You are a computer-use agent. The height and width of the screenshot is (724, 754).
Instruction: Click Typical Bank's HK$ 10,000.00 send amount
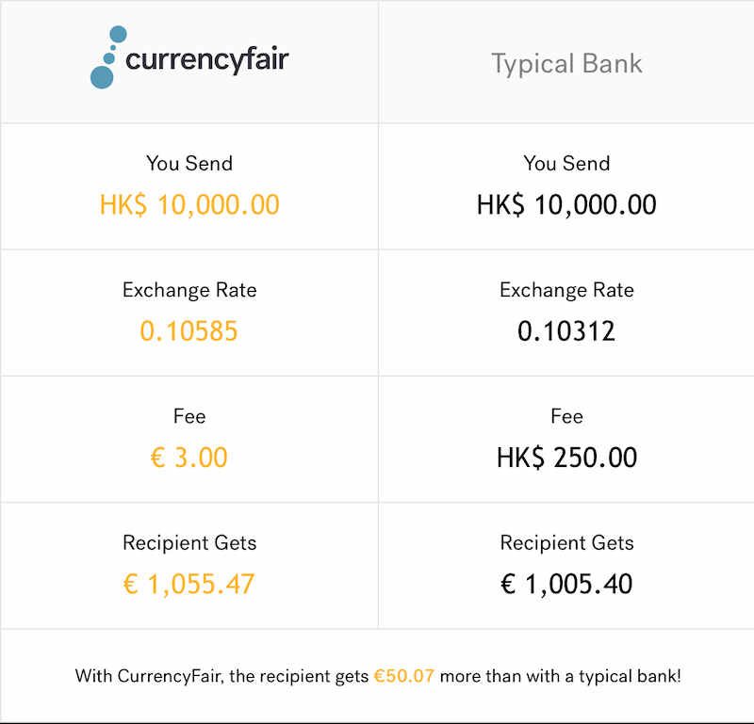click(x=566, y=204)
